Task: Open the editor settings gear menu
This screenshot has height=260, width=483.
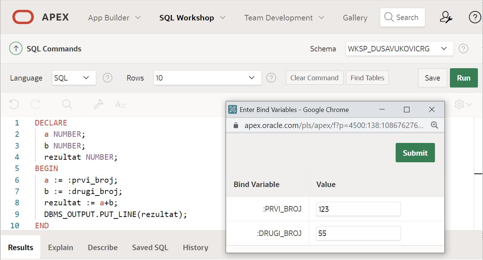Action: pyautogui.click(x=463, y=104)
